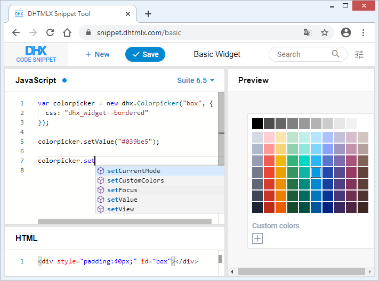Image resolution: width=379 pixels, height=281 pixels.
Task: Close the DHTMLX Snippet Tool tab
Action: [128, 14]
